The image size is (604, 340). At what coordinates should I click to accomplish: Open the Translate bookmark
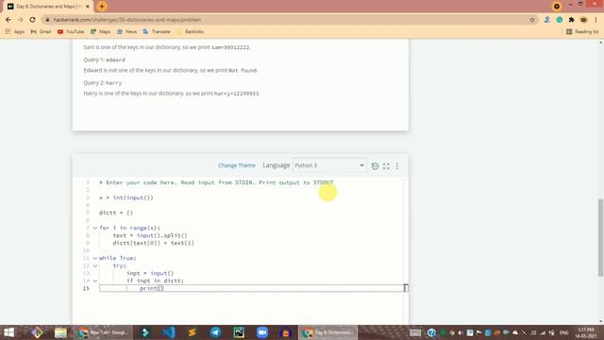tap(157, 31)
